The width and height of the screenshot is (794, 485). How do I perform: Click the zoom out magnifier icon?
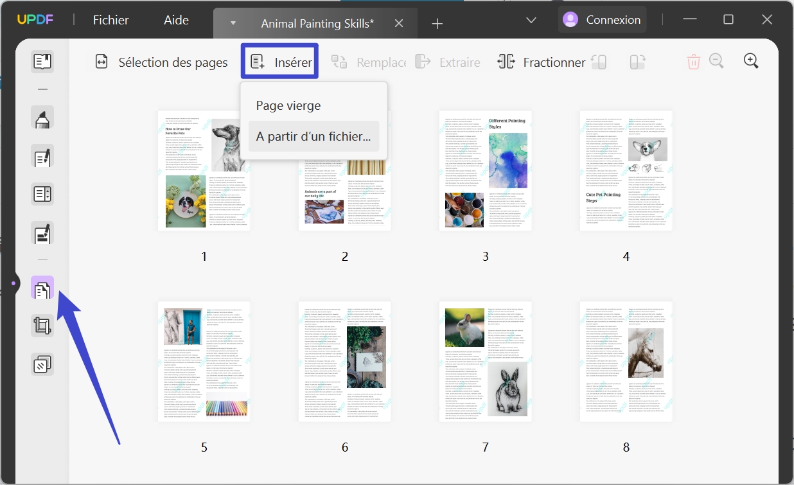coord(716,61)
